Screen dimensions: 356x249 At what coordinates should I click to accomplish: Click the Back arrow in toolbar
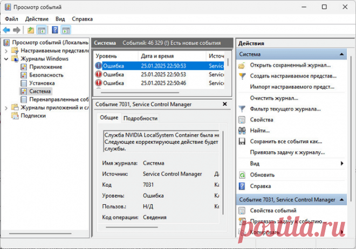tap(6, 30)
